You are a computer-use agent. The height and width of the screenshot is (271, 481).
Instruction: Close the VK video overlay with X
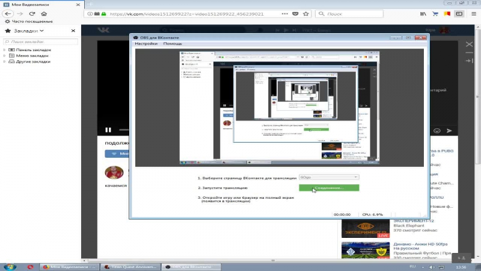click(x=469, y=44)
